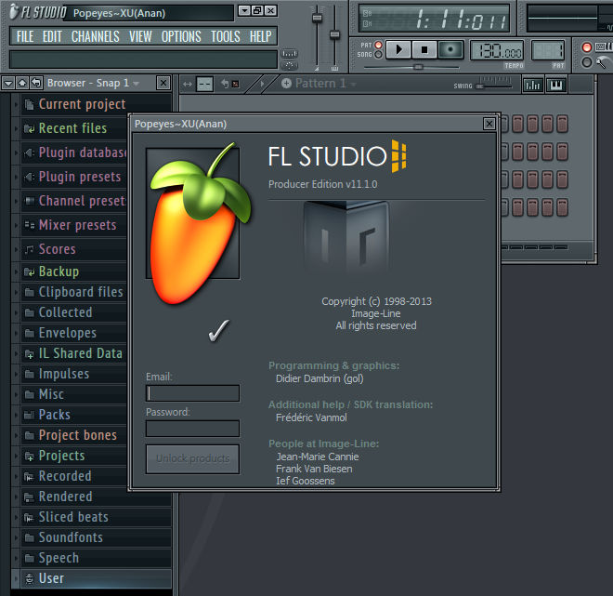Open Plugin database in browser
Viewport: 613px width, 596px height.
[83, 152]
